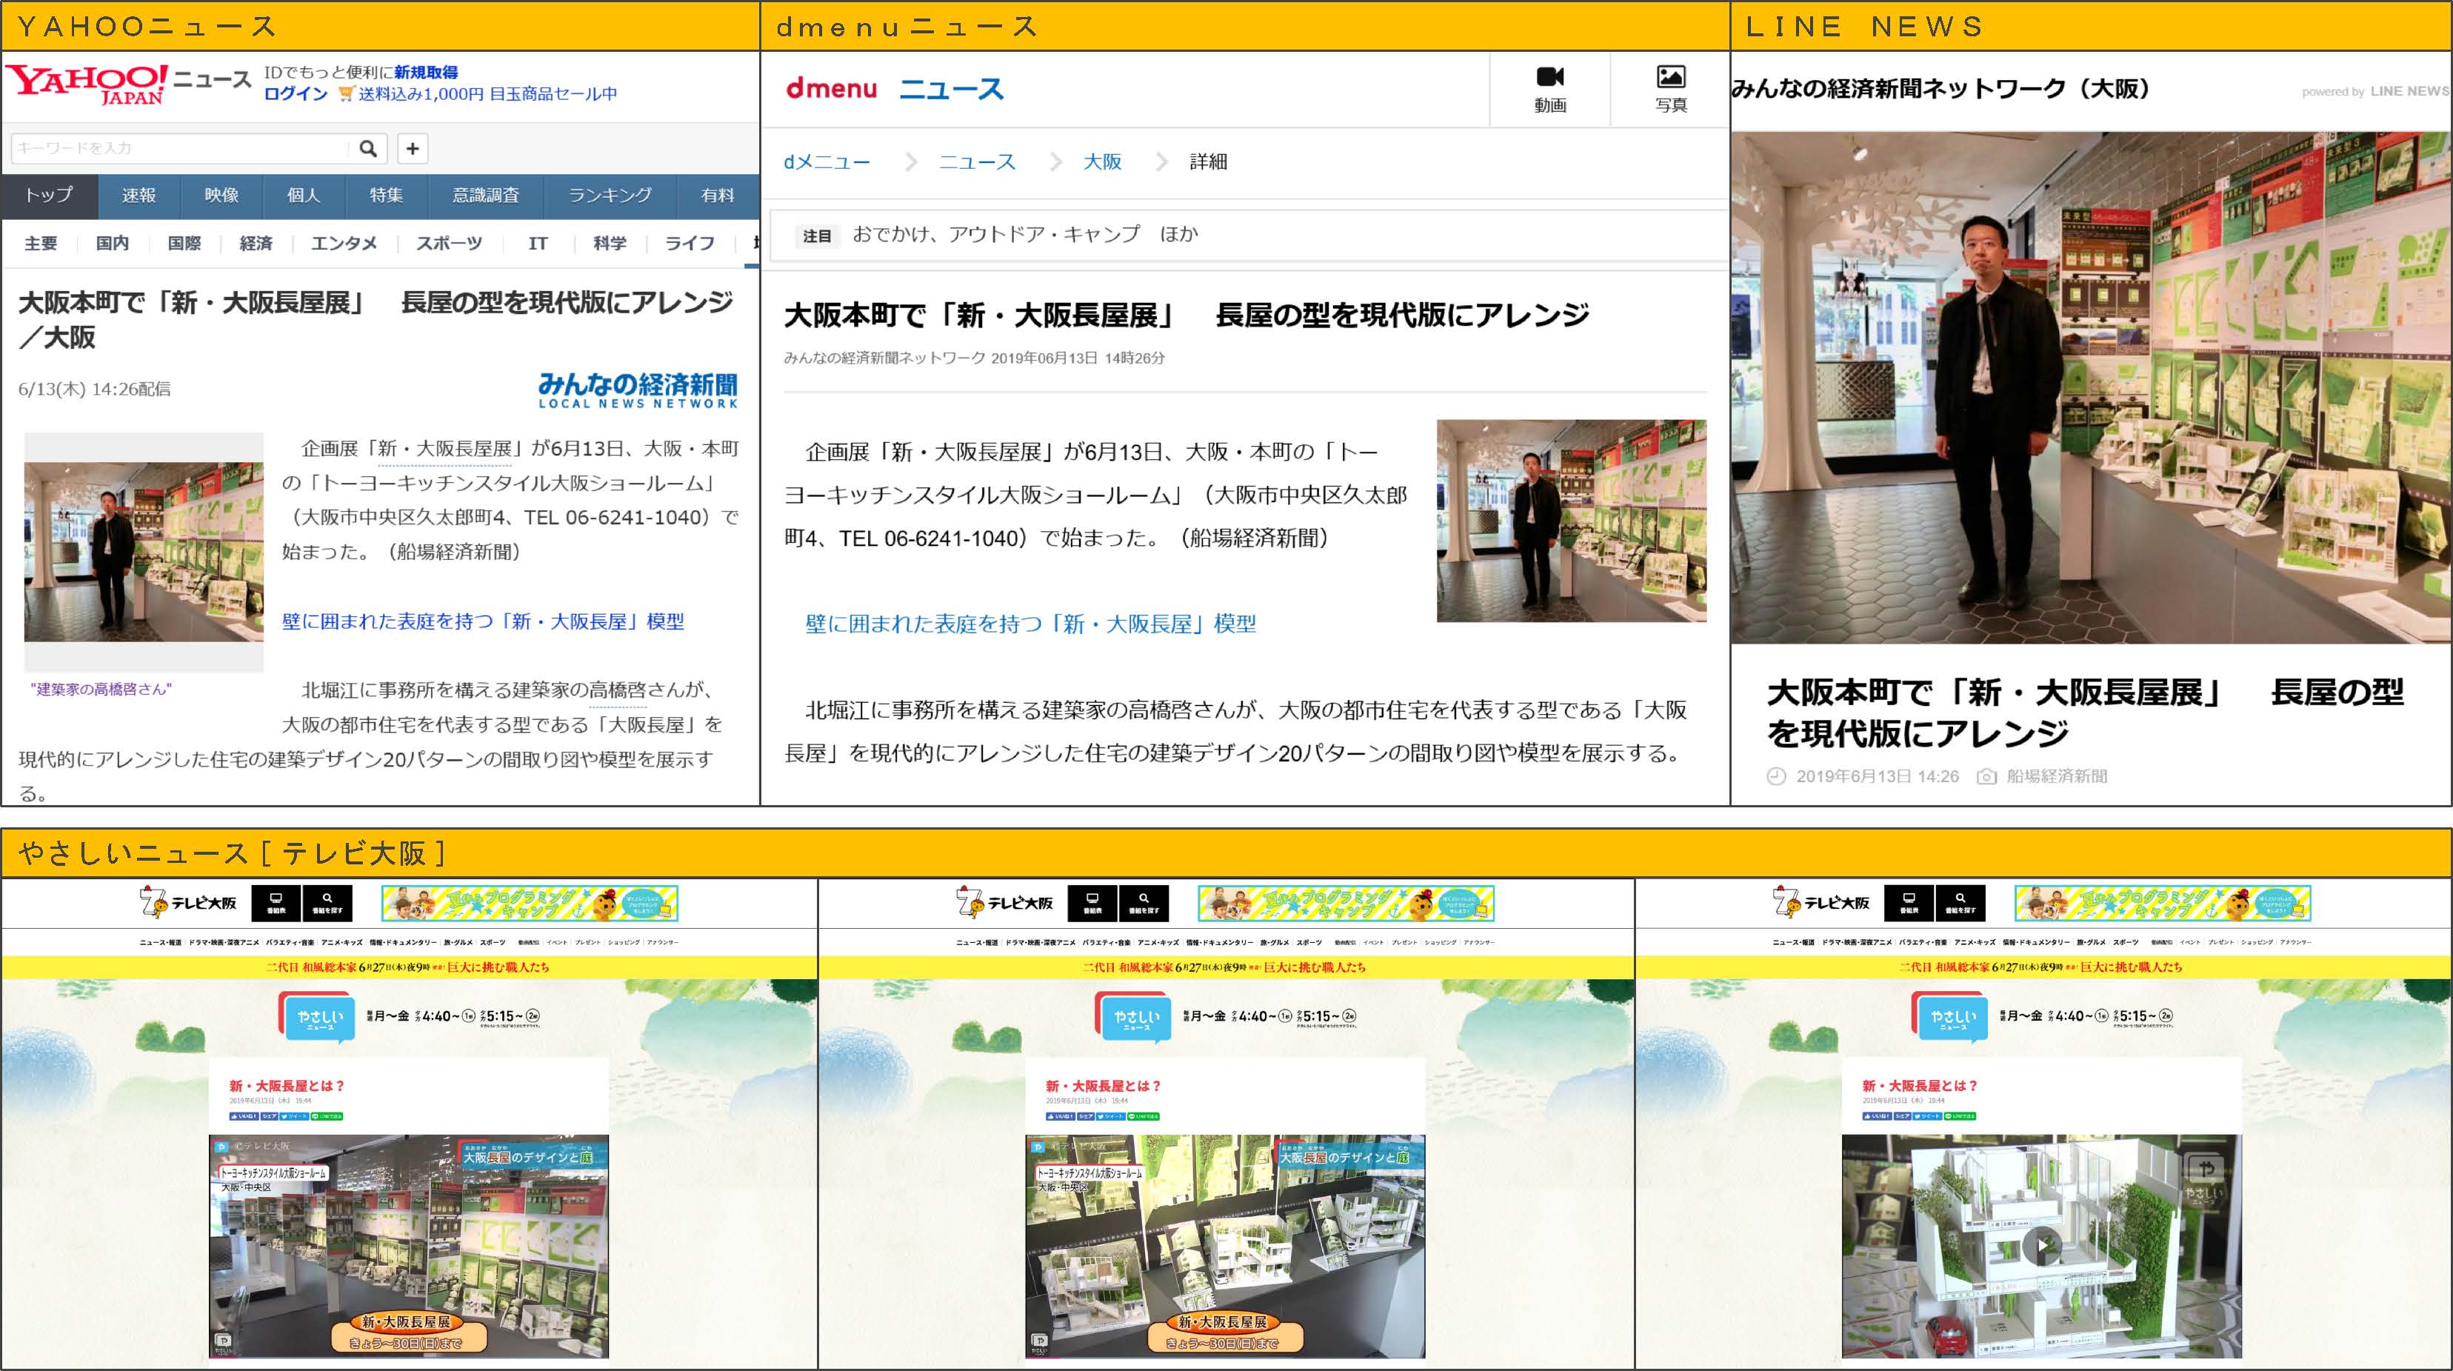The image size is (2453, 1371).
Task: Switch to the 速報 tab
Action: click(x=138, y=196)
